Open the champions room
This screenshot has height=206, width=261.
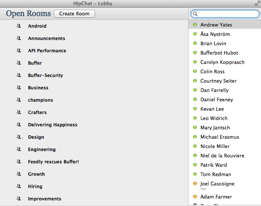point(40,100)
